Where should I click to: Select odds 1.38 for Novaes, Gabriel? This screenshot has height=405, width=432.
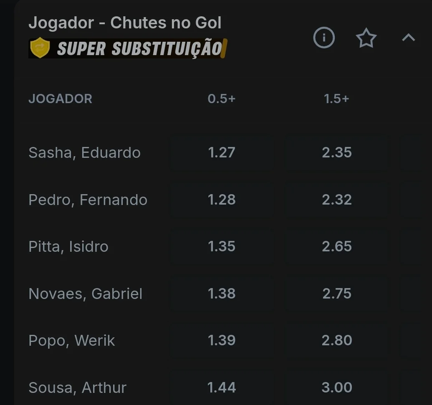tap(222, 294)
